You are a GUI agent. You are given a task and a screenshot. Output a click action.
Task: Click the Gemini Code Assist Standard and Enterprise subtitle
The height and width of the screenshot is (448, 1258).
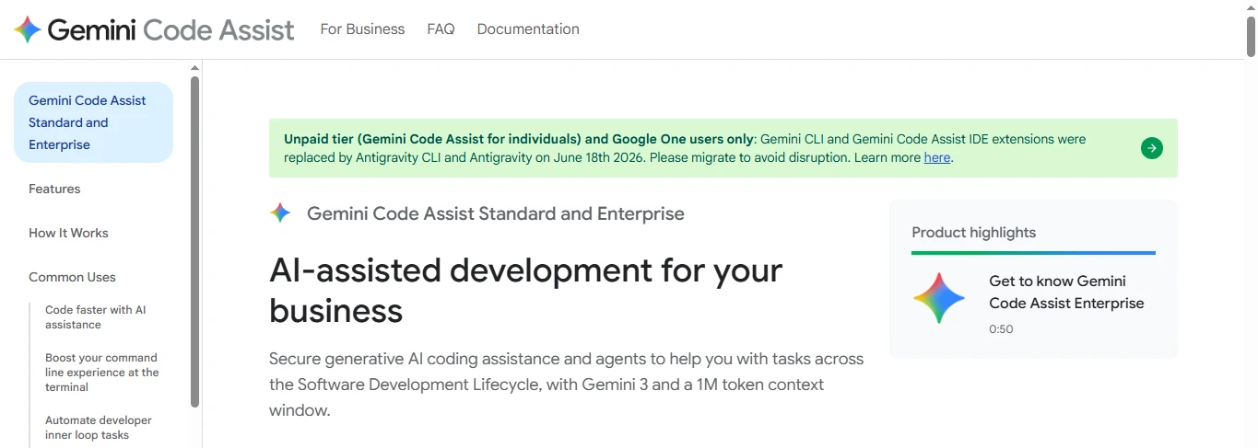tap(496, 213)
